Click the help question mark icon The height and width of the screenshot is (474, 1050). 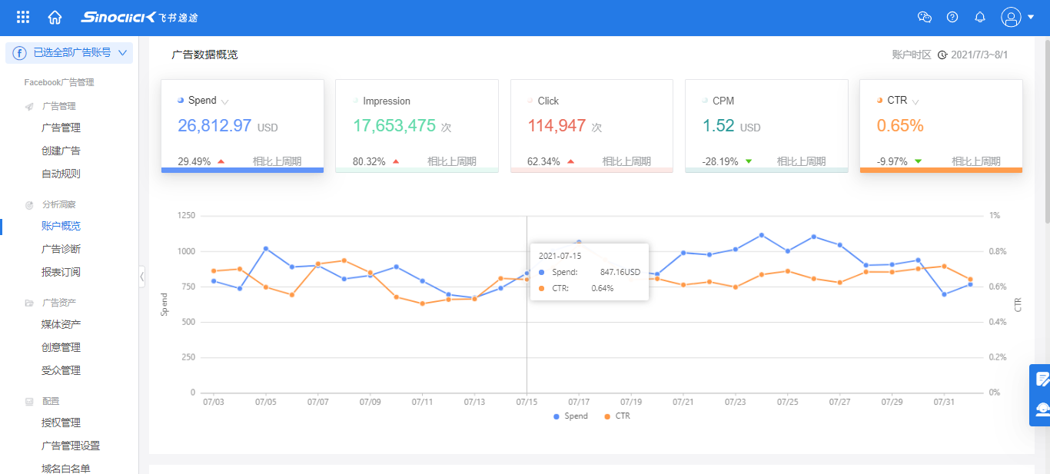(x=952, y=17)
